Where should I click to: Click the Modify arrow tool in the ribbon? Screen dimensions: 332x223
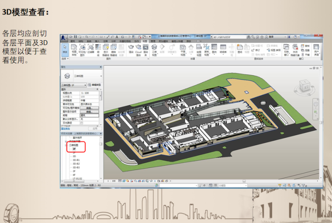tap(65, 48)
